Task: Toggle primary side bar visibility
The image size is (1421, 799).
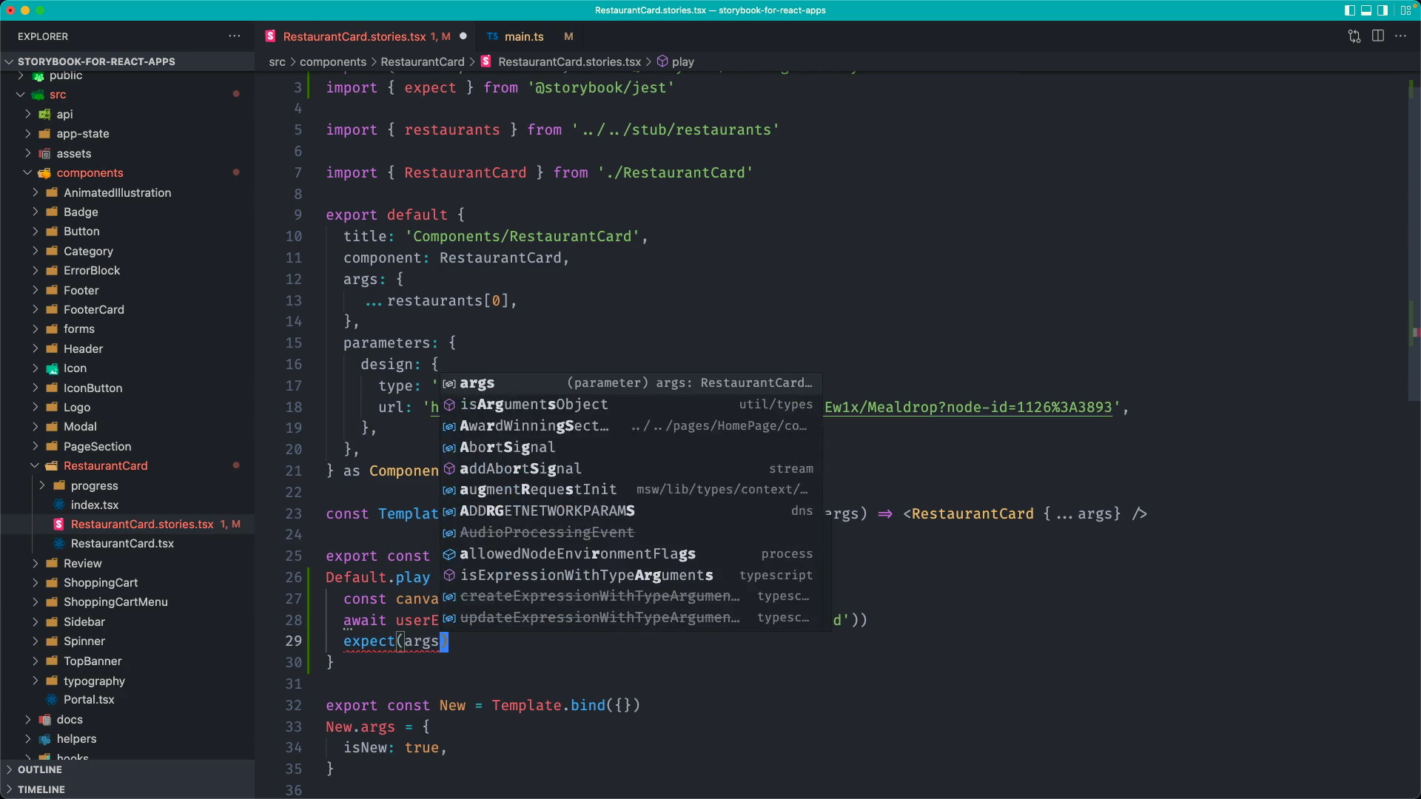Action: [1349, 10]
